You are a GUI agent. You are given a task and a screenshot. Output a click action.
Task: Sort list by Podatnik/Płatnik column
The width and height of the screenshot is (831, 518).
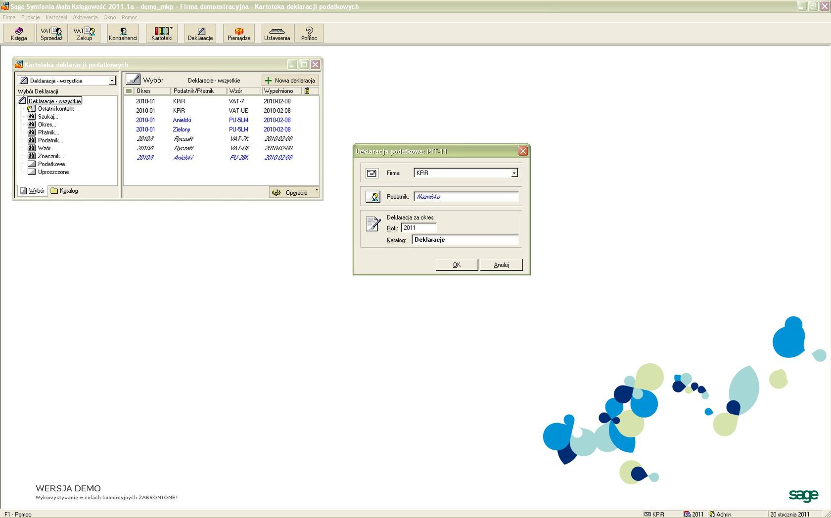pyautogui.click(x=199, y=91)
